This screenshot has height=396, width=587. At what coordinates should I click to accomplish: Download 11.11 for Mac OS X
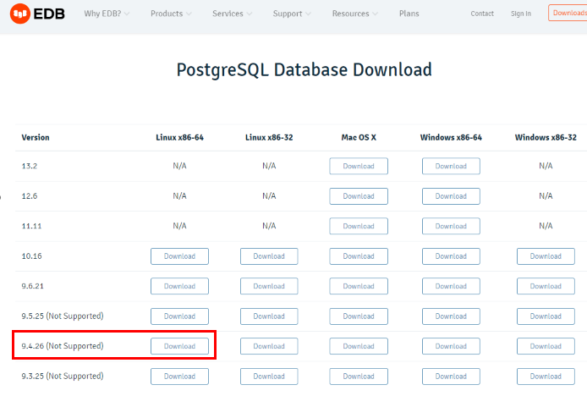(x=359, y=226)
